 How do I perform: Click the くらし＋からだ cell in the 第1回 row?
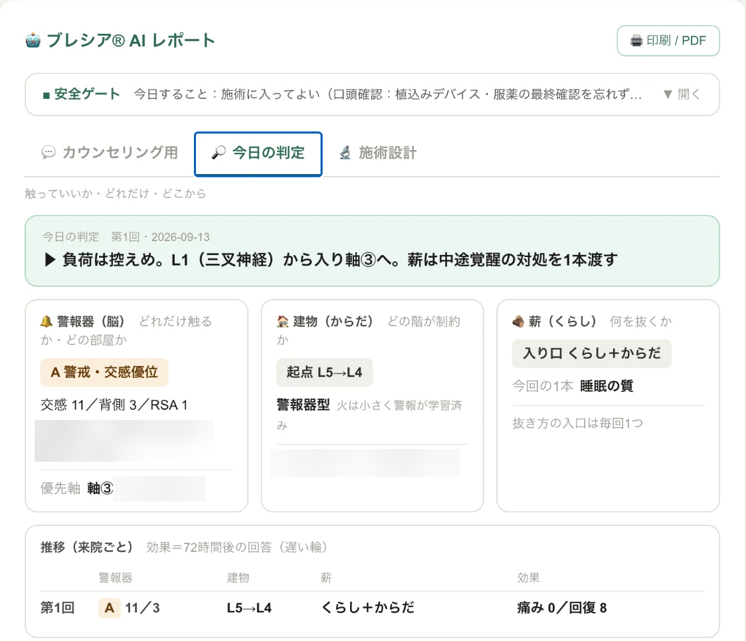pyautogui.click(x=368, y=608)
